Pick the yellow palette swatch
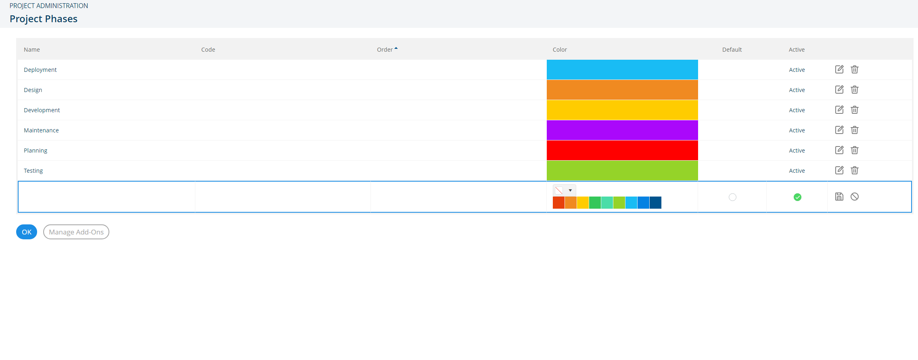Image resolution: width=918 pixels, height=360 pixels. coord(583,203)
